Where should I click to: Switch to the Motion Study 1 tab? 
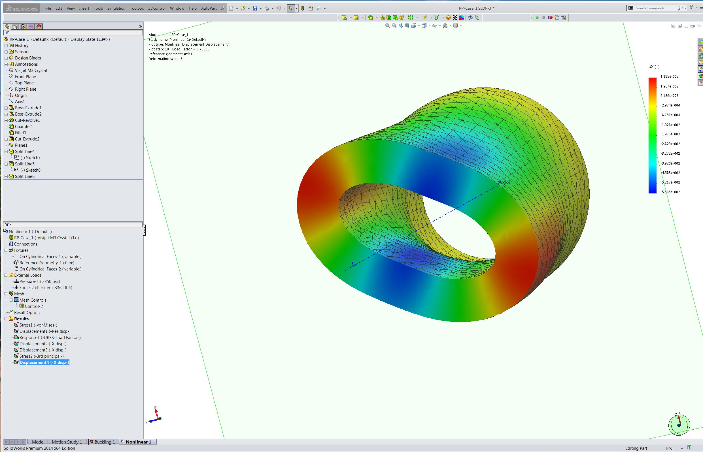coord(67,442)
